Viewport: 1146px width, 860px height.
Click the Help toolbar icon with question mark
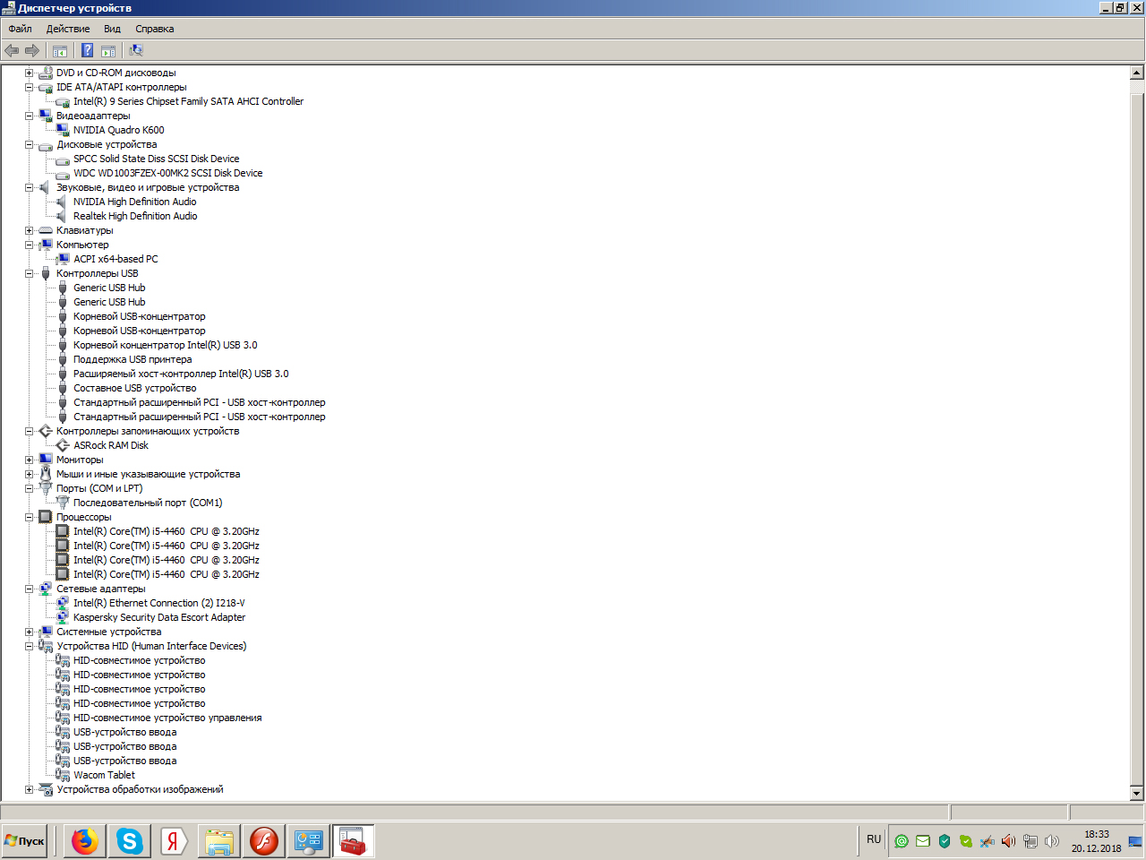pos(87,50)
